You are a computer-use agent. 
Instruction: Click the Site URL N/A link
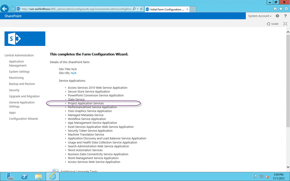pyautogui.click(x=74, y=73)
